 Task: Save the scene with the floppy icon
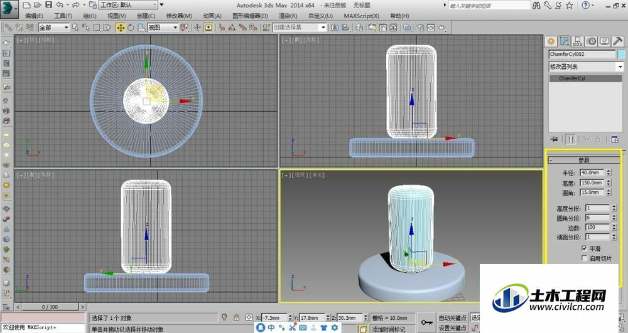48,5
